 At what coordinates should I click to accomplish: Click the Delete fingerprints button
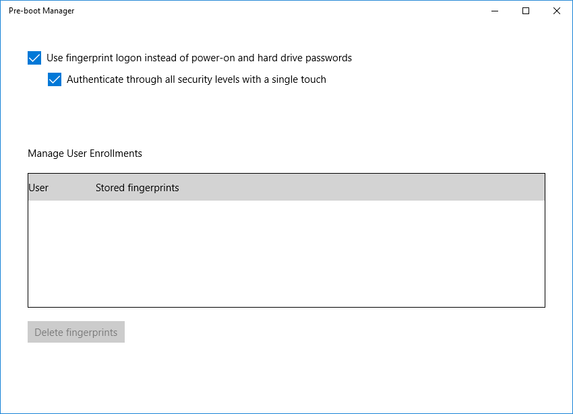[x=76, y=332]
